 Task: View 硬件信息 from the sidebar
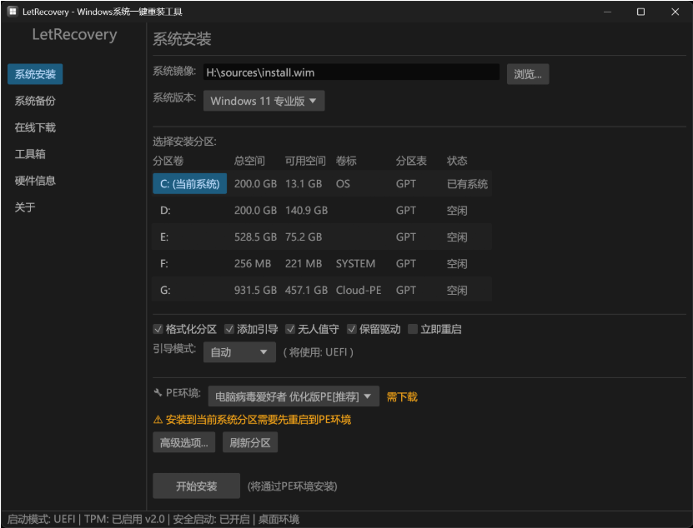(x=34, y=180)
